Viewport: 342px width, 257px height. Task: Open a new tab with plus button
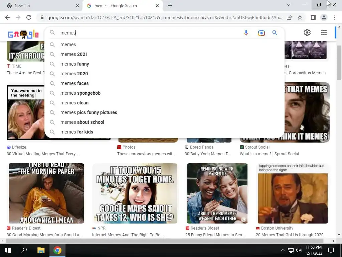(x=170, y=6)
